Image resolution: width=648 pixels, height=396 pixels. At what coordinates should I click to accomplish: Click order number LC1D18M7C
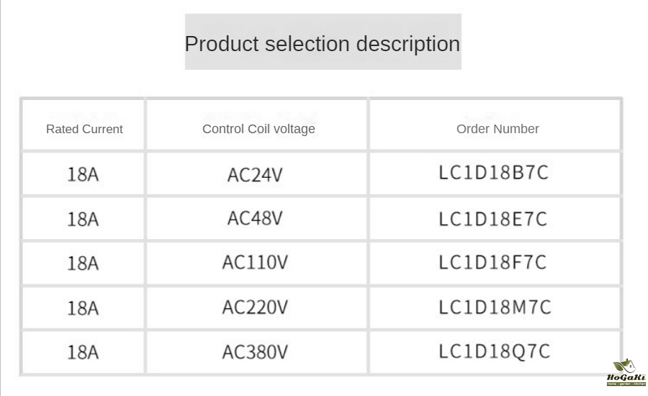point(495,307)
